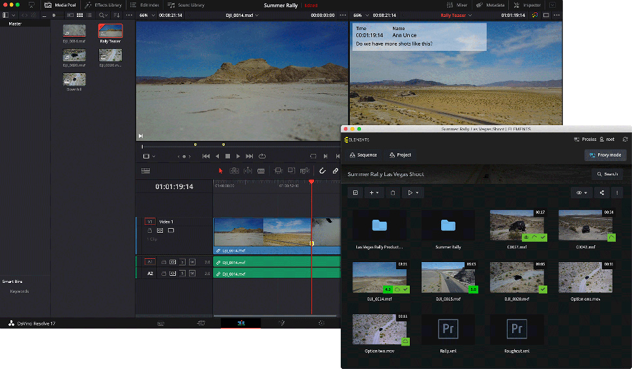Viewport: 632px width, 369px height.
Task: Click the clipboard paste icon in ELEMENTS
Action: tap(392, 193)
